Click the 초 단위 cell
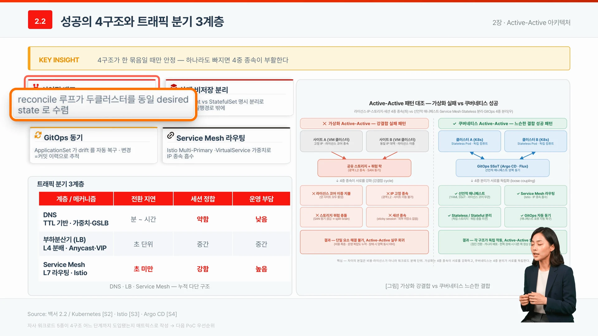Screen dimensions: 598x336 tap(143, 244)
